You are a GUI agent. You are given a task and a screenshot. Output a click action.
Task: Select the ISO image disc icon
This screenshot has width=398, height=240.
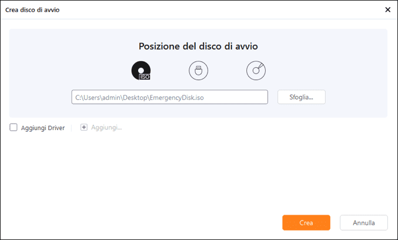pyautogui.click(x=141, y=71)
